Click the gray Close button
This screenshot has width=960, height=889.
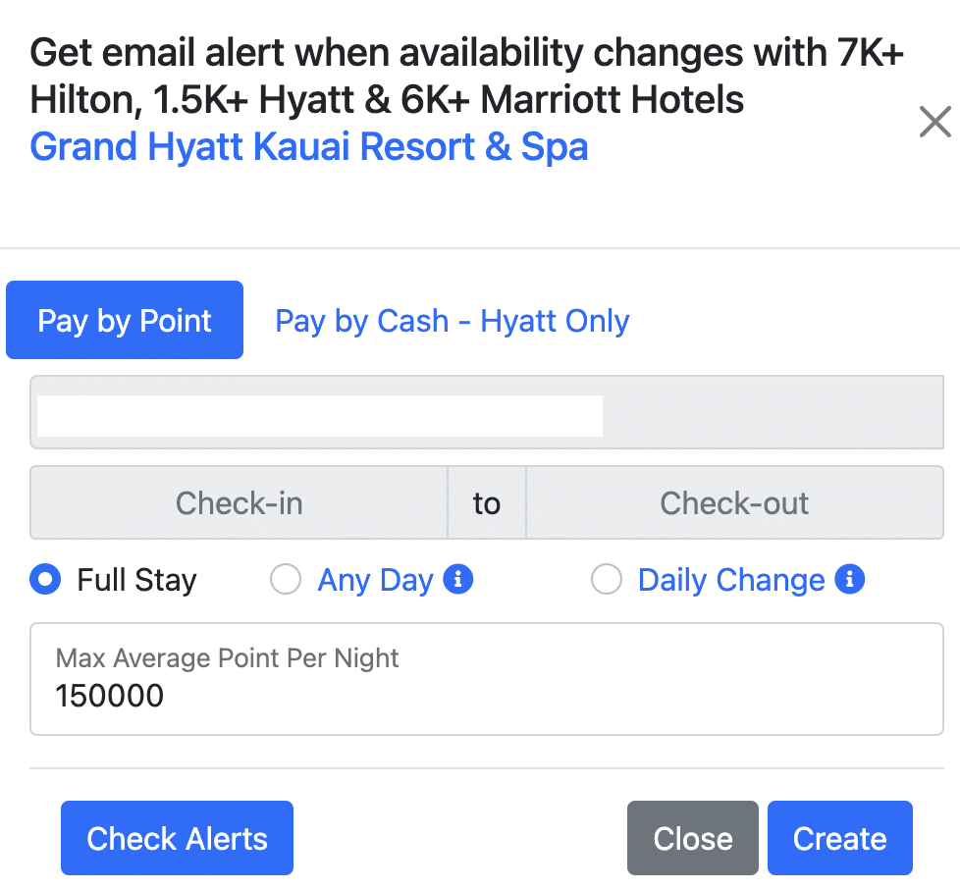692,838
